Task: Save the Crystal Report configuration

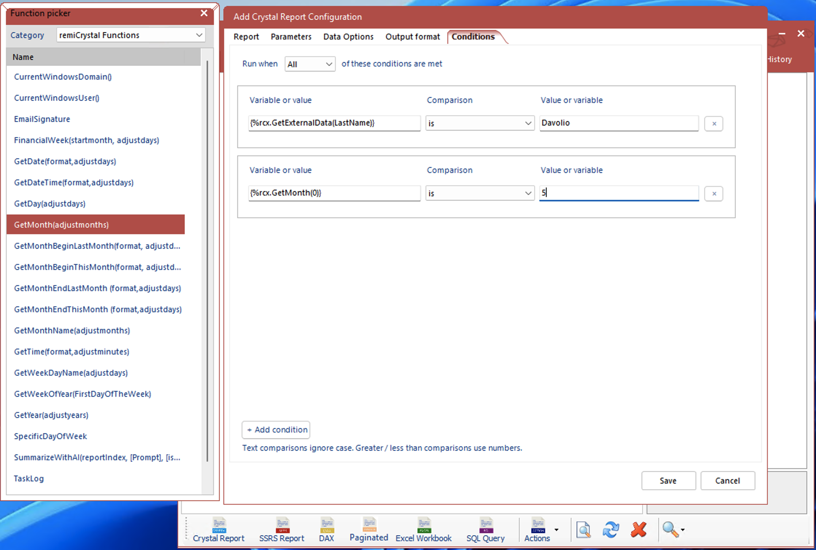Action: [x=668, y=481]
